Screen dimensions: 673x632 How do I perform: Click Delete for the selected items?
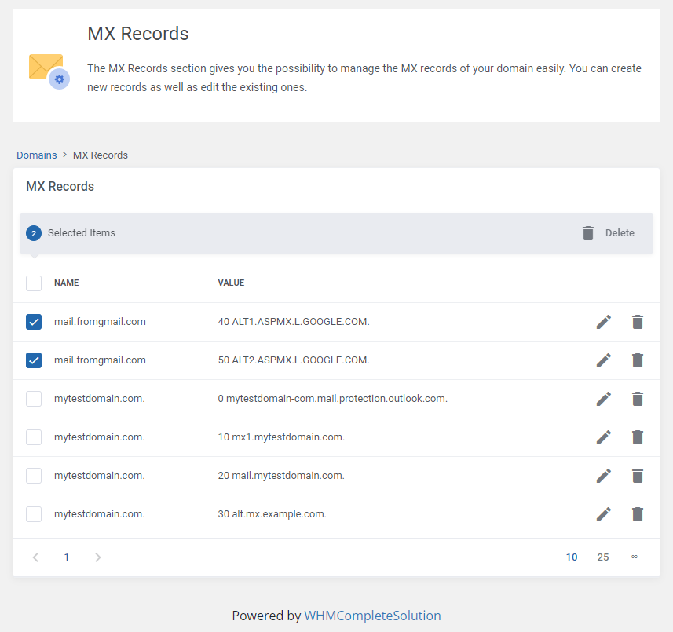(x=620, y=233)
